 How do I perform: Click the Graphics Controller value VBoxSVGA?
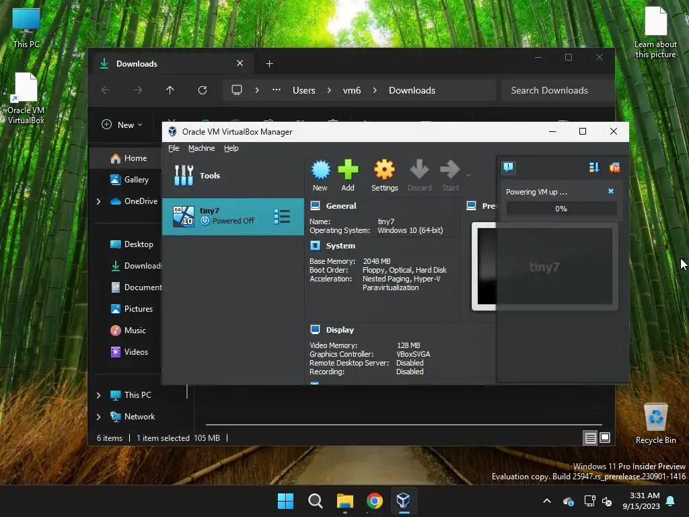pos(413,354)
